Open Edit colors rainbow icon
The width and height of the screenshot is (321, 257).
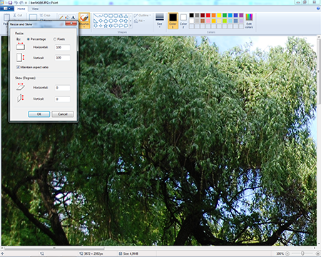(249, 17)
